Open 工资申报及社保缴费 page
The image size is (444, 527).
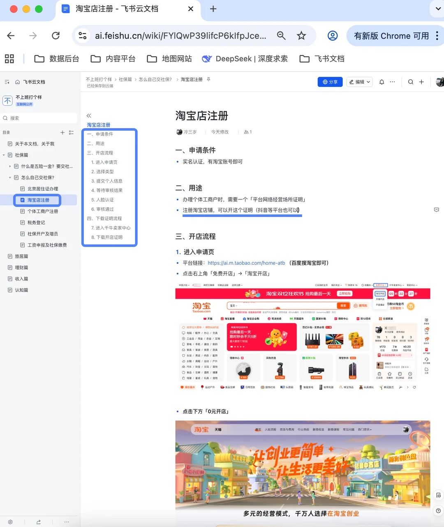47,245
